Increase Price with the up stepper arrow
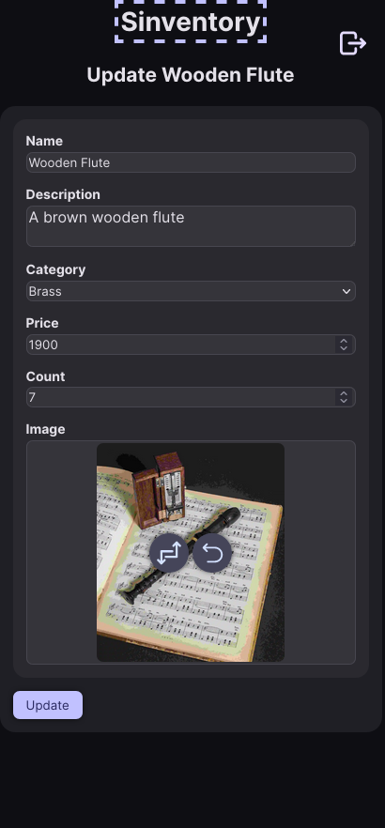This screenshot has height=828, width=385. tap(344, 341)
